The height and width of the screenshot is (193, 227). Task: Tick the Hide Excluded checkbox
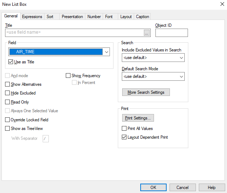(7, 93)
